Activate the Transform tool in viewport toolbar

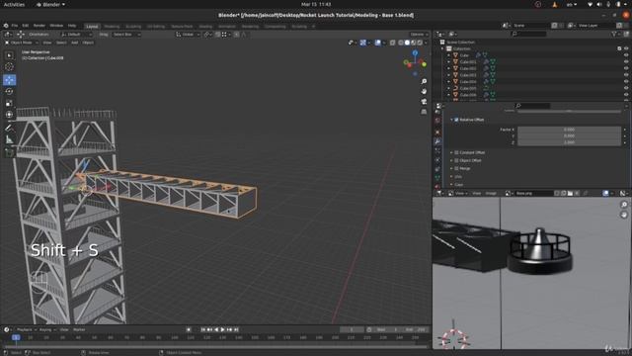(x=9, y=115)
